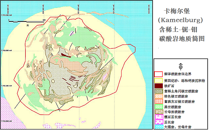The image size is (209, 131).
Task: Click the dark red iron ore swatch
Action: (x=159, y=85)
